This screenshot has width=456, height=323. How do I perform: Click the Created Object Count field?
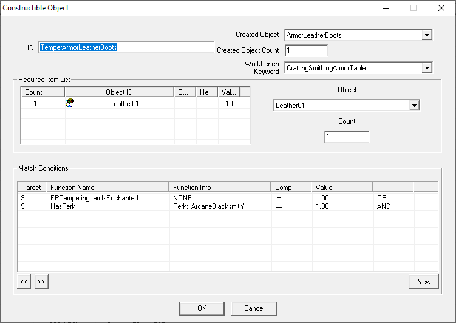(x=306, y=50)
